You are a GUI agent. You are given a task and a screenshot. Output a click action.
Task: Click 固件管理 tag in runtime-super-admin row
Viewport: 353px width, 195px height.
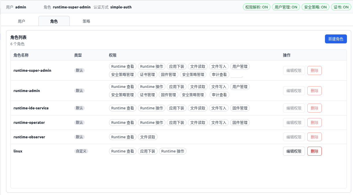coord(169,75)
